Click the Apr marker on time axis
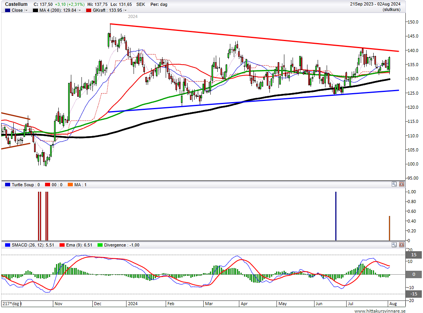Screen dimensions: 423x313 coord(244,304)
